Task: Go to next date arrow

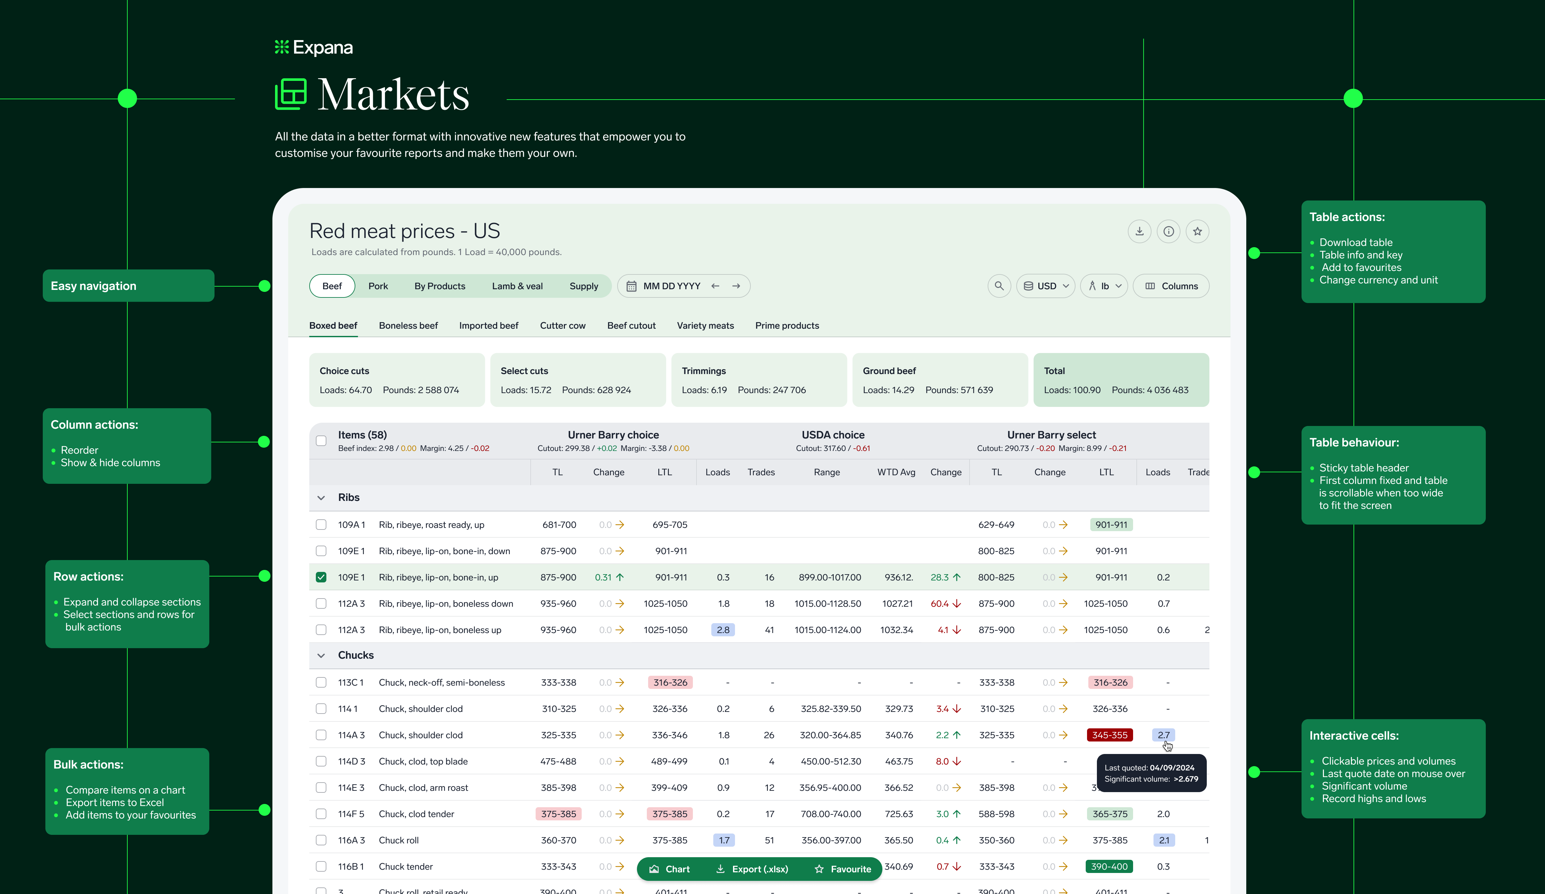Action: tap(736, 286)
